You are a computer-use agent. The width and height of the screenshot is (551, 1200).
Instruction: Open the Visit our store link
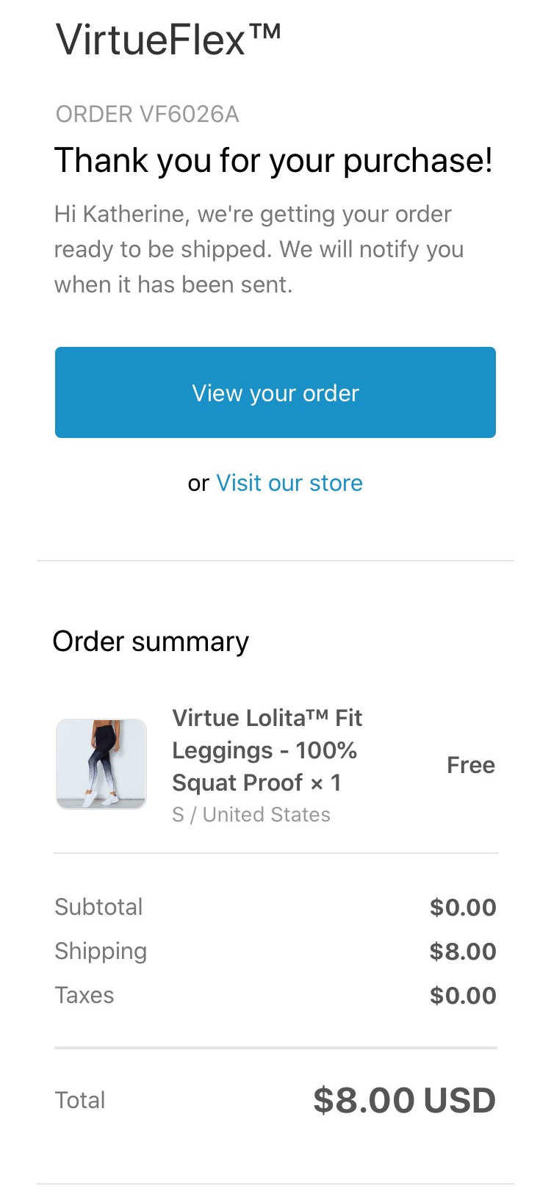(289, 483)
